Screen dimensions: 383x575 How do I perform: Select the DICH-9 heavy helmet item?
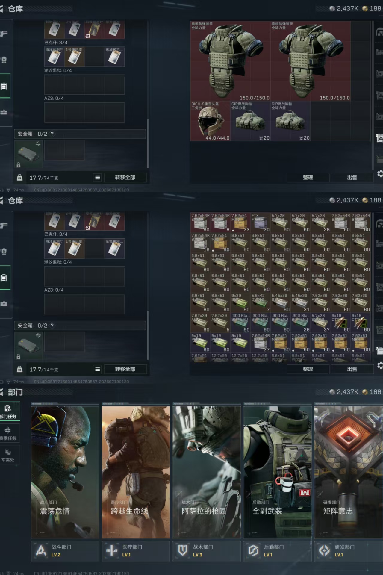[x=210, y=121]
